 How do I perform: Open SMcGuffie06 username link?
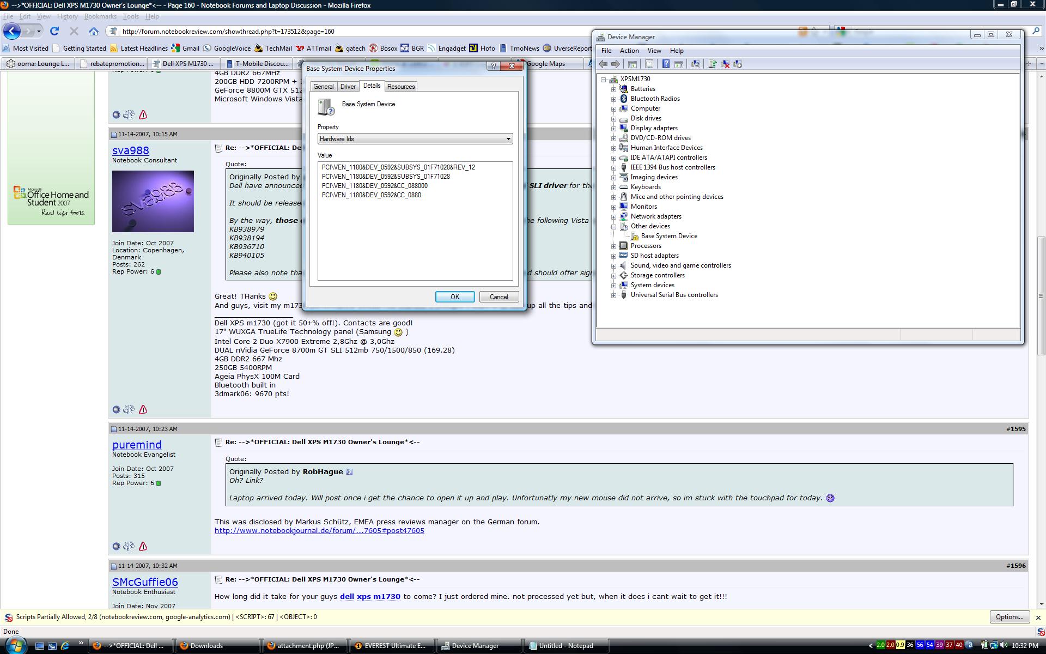(x=145, y=582)
